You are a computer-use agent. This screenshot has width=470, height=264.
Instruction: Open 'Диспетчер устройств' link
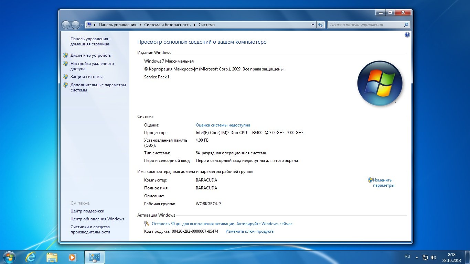pos(90,55)
